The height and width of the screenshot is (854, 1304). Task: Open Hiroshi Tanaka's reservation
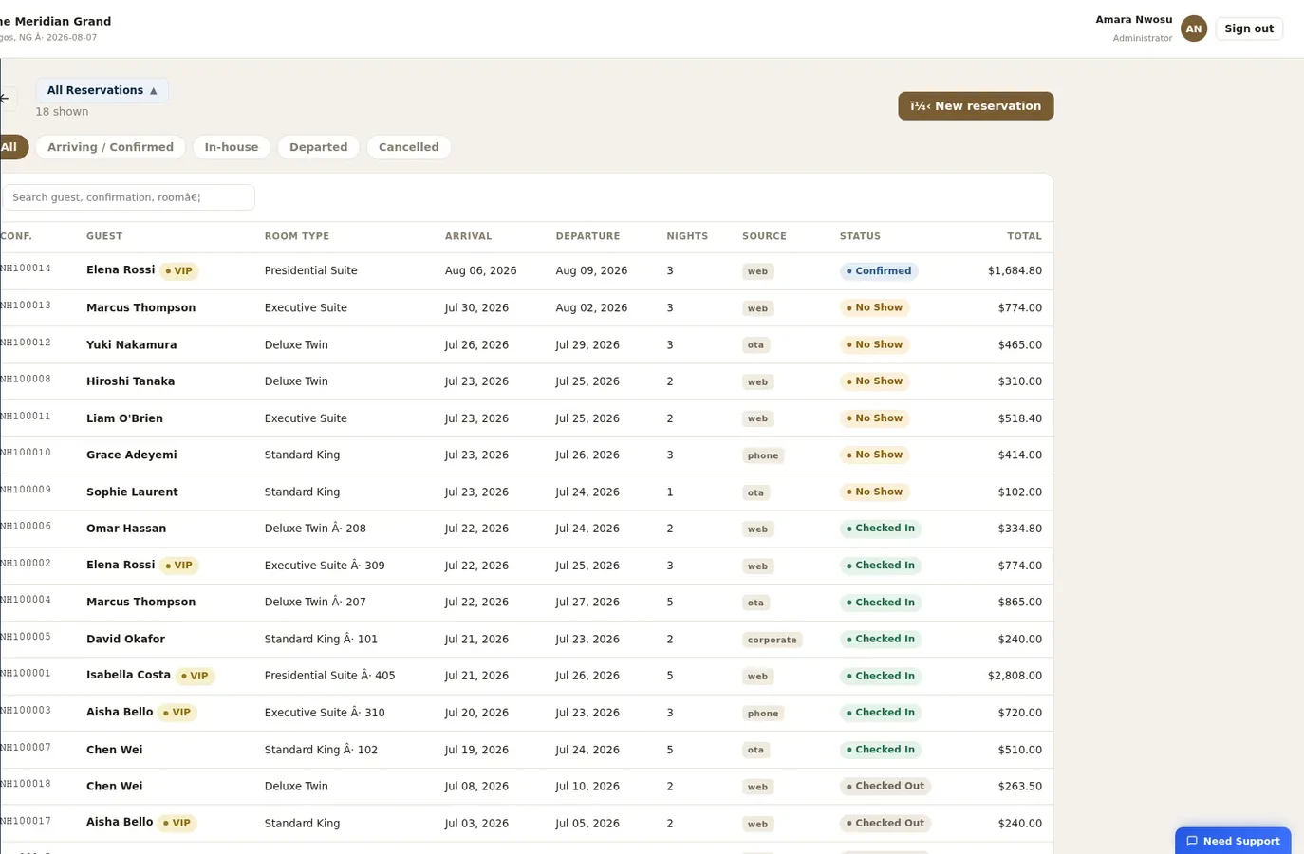pyautogui.click(x=527, y=381)
